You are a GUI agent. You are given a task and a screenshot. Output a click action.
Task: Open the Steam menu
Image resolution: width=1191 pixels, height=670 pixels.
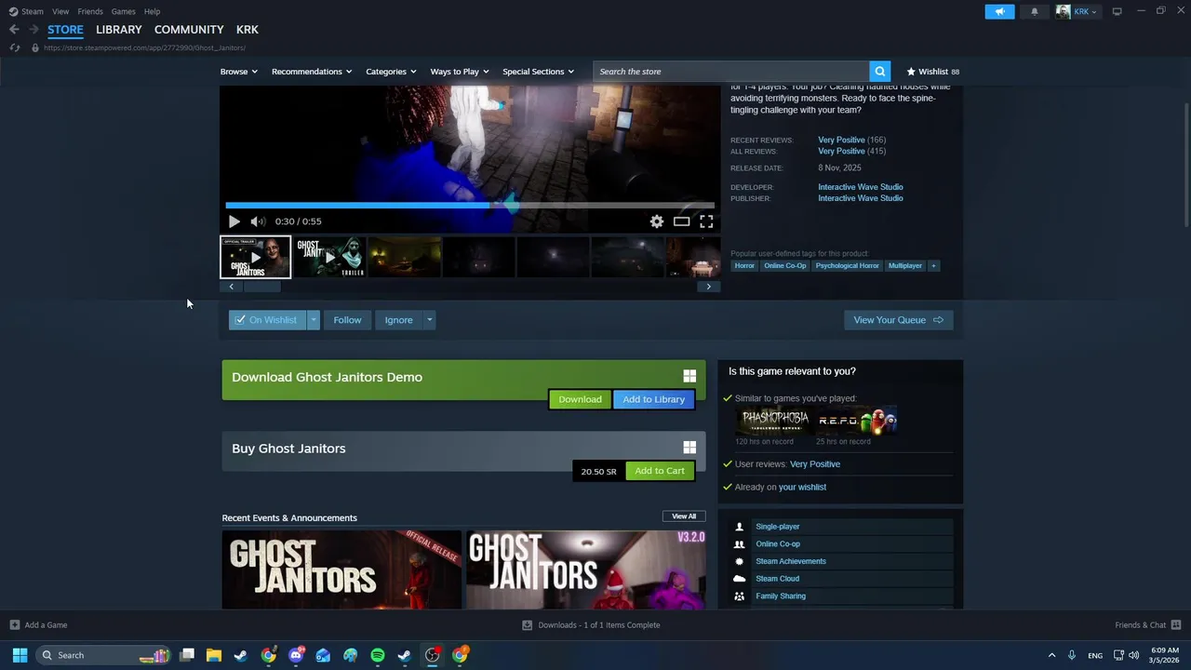[26, 11]
